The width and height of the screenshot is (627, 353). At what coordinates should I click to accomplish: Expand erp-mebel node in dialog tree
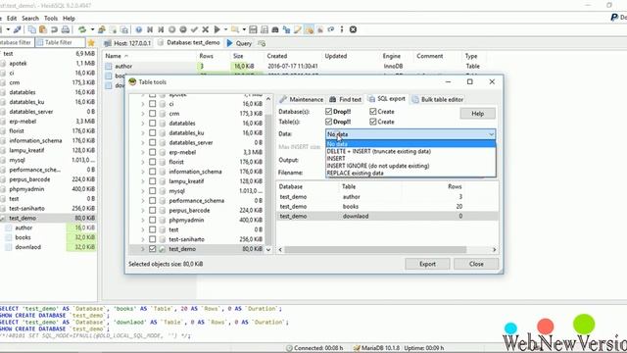coord(143,153)
